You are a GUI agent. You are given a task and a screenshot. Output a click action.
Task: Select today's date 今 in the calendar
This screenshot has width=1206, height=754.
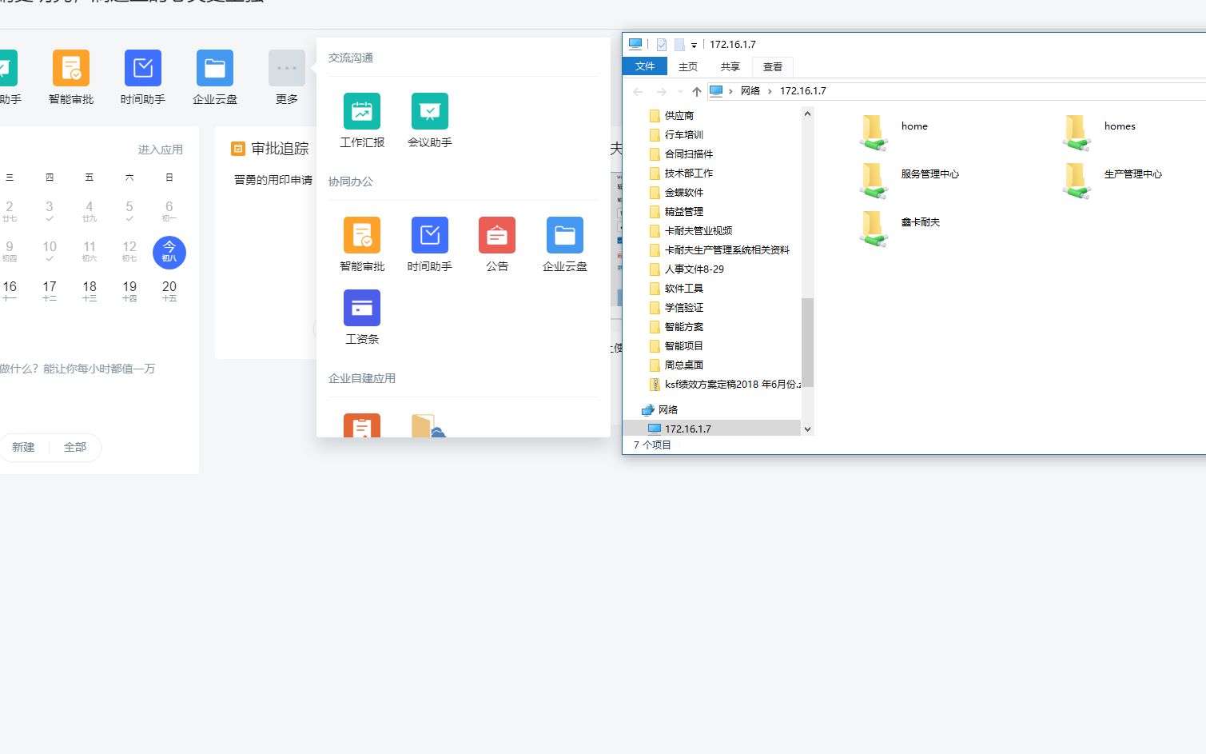(x=169, y=252)
